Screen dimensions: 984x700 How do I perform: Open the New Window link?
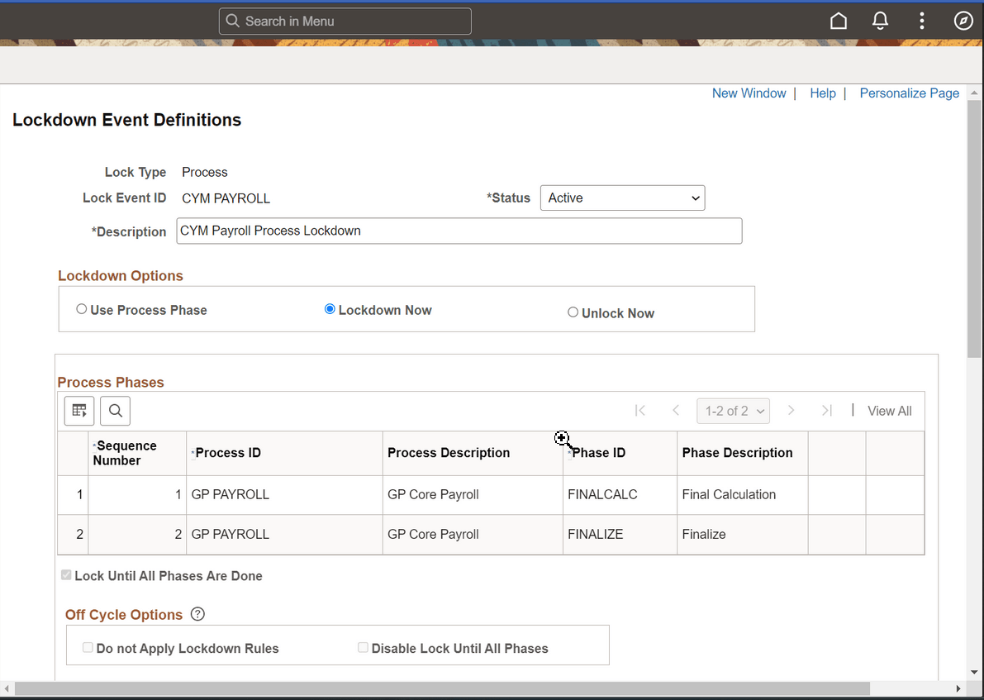click(749, 93)
